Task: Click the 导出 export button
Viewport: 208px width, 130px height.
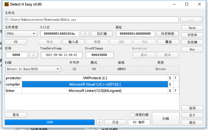Action: tap(50, 42)
